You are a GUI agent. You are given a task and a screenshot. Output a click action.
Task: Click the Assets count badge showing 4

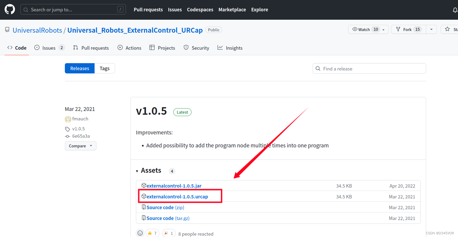[x=172, y=171]
